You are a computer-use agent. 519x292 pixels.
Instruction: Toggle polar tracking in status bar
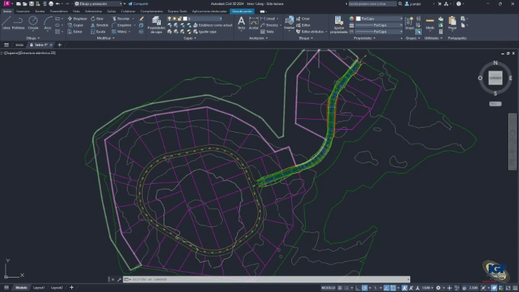click(365, 288)
